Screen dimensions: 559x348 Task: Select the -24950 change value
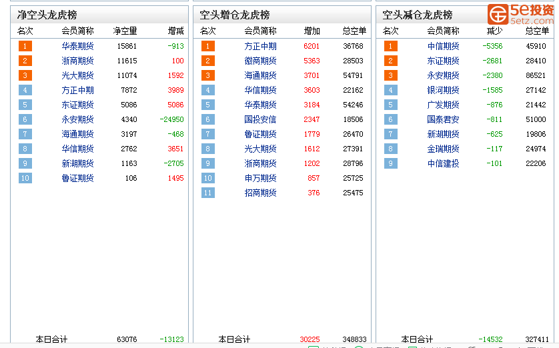pos(172,119)
